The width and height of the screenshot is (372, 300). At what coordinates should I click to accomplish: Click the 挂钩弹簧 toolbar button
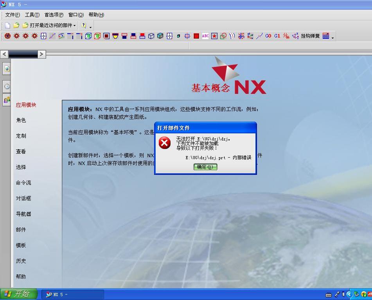tap(310, 36)
